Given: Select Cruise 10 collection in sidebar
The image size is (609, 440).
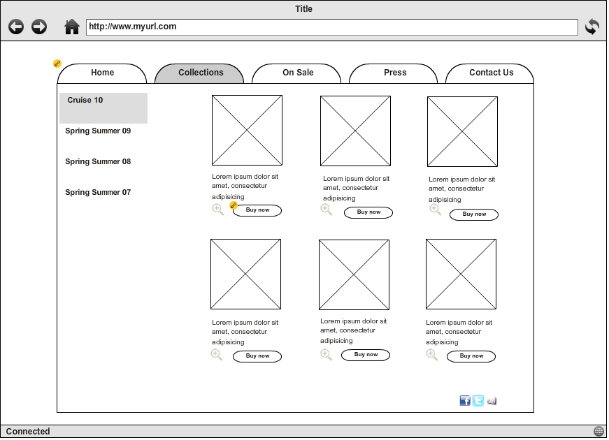Looking at the screenshot, I should [x=103, y=108].
